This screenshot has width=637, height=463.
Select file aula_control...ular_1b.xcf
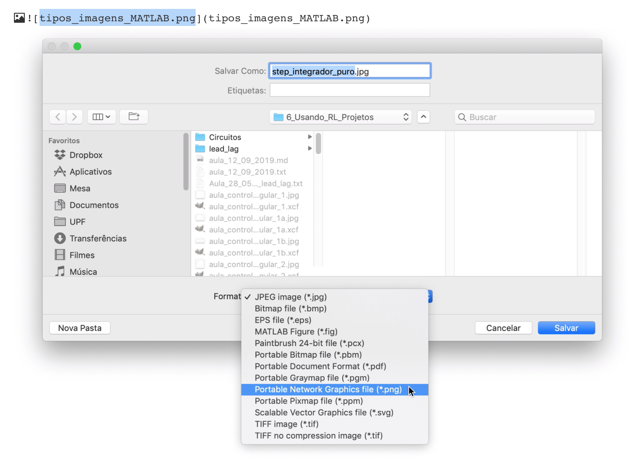coord(254,253)
